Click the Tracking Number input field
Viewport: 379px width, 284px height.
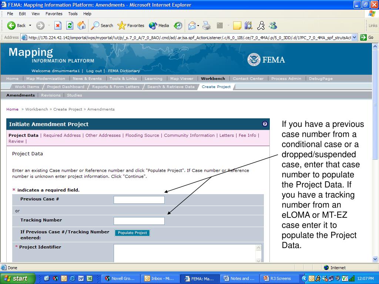pos(139,221)
